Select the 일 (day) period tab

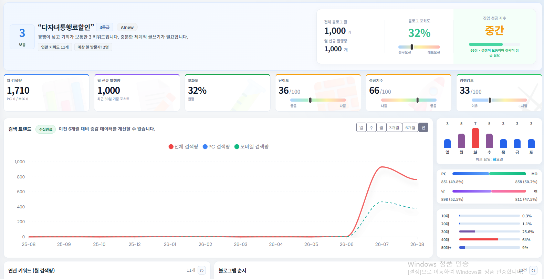pyautogui.click(x=361, y=127)
